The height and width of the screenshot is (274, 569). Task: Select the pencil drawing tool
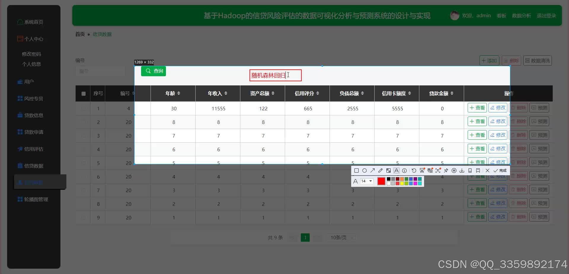point(381,171)
